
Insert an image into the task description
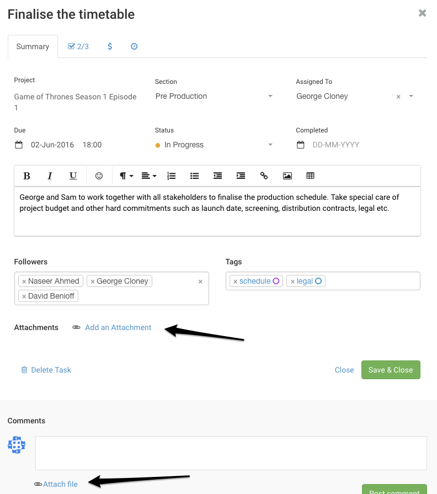coord(287,176)
